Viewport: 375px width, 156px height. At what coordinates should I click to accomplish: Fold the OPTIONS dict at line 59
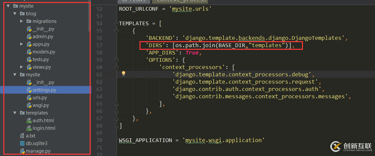pyautogui.click(x=117, y=60)
